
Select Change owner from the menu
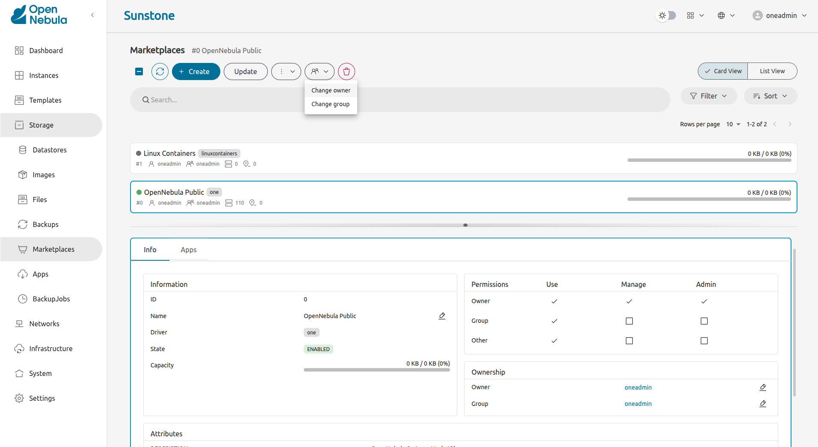pyautogui.click(x=331, y=90)
